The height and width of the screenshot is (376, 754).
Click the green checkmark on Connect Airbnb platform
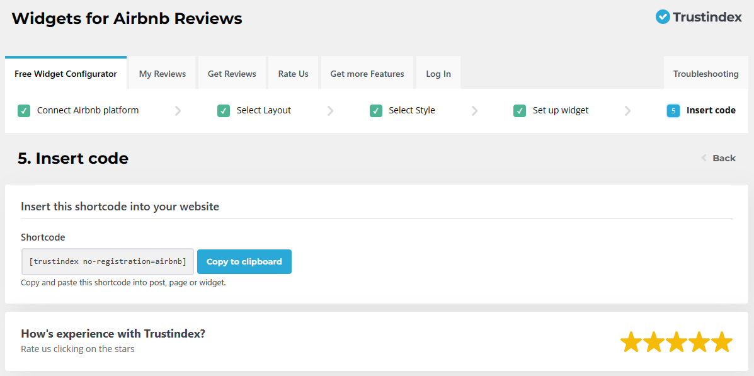pos(23,110)
